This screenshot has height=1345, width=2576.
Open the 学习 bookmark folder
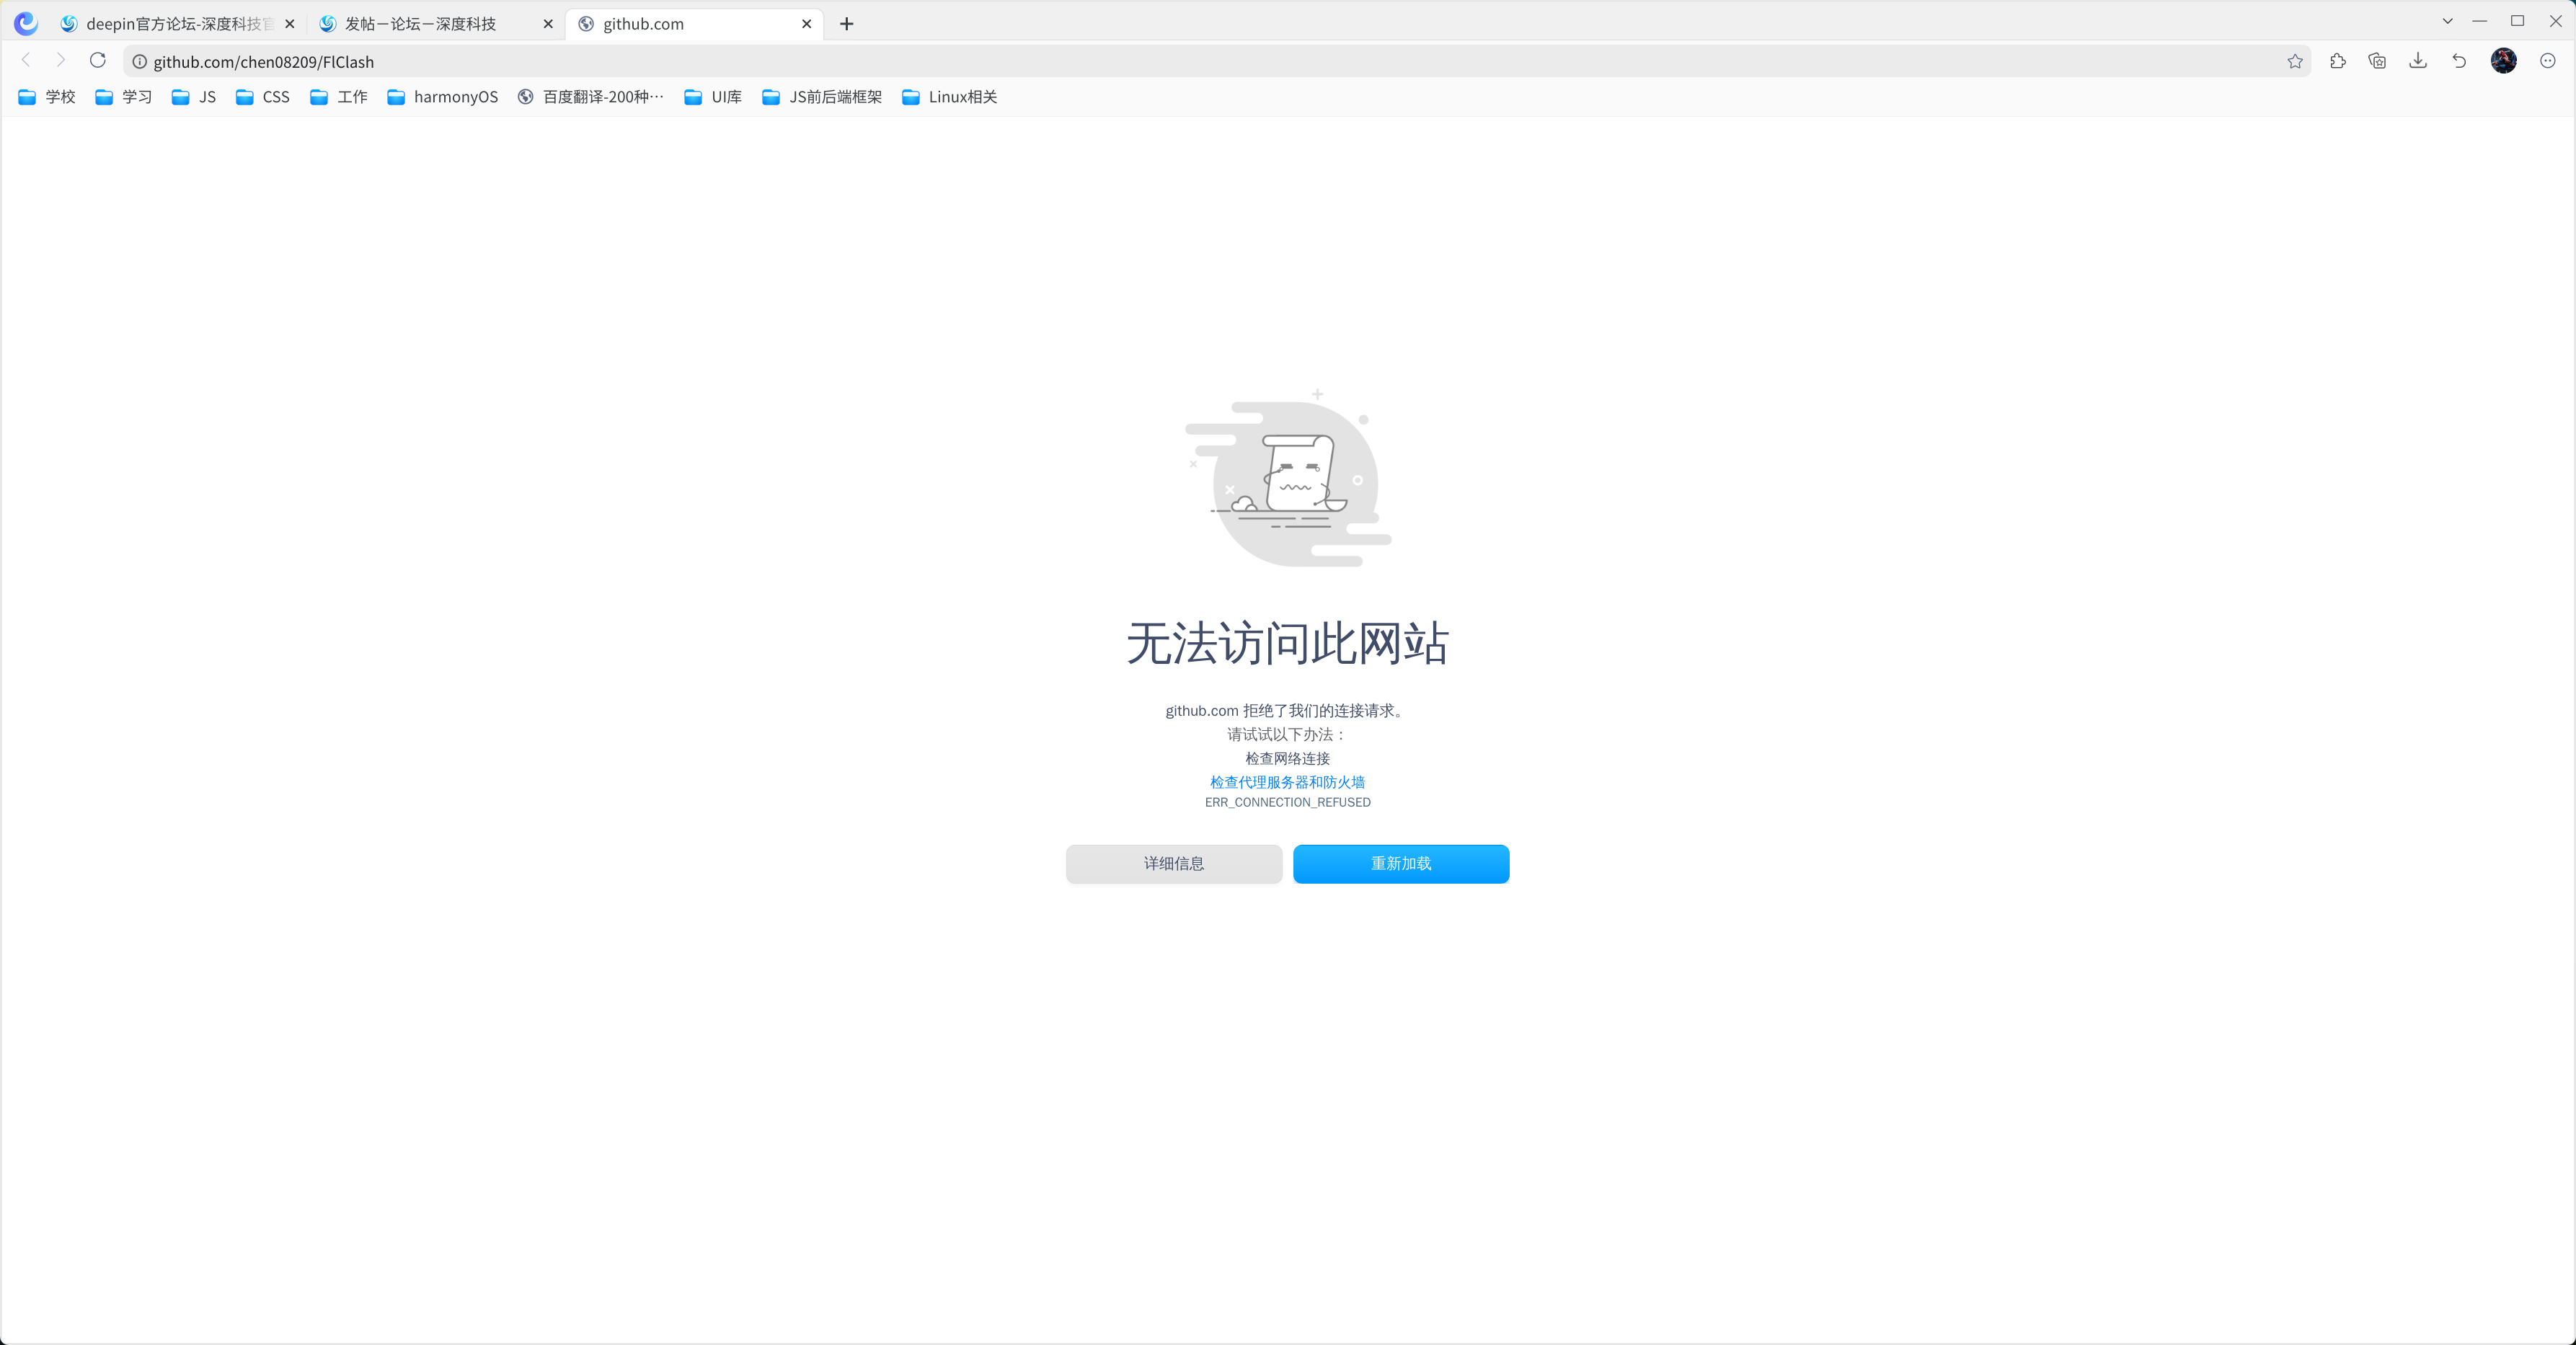(x=123, y=97)
